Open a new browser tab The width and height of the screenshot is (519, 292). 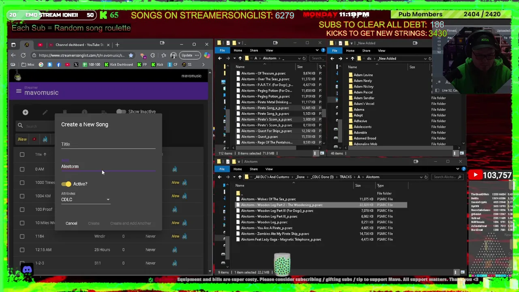[x=117, y=45]
